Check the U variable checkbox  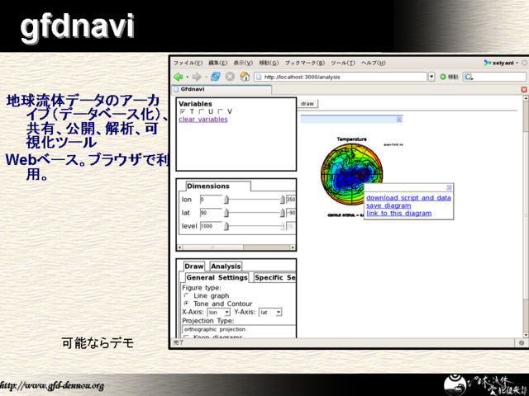202,111
